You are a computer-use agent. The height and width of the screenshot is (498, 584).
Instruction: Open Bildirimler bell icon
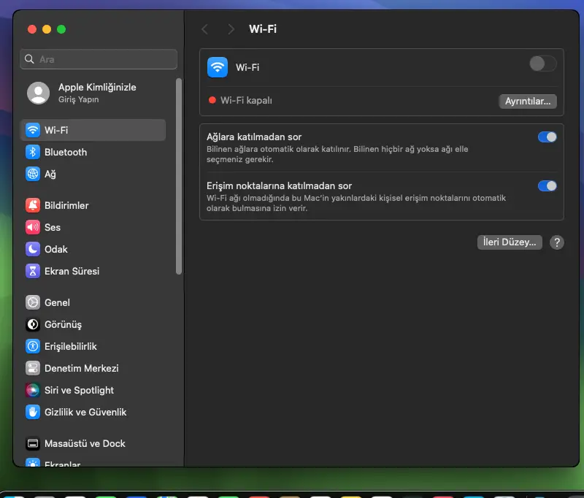(x=33, y=205)
